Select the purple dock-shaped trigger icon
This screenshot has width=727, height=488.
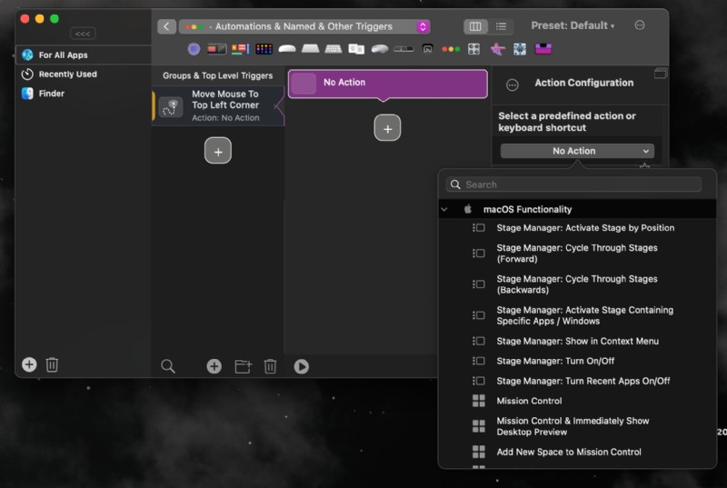point(543,49)
